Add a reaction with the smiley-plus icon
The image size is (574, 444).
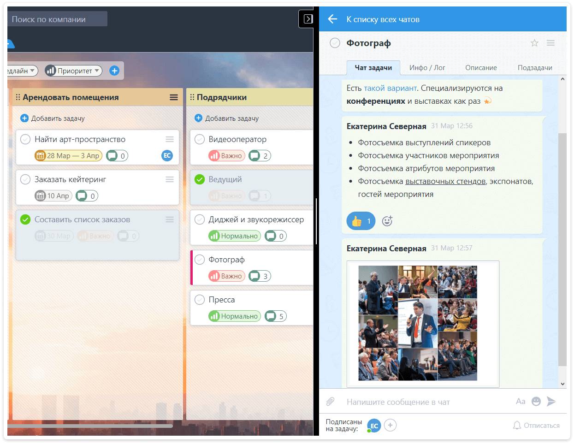click(387, 221)
